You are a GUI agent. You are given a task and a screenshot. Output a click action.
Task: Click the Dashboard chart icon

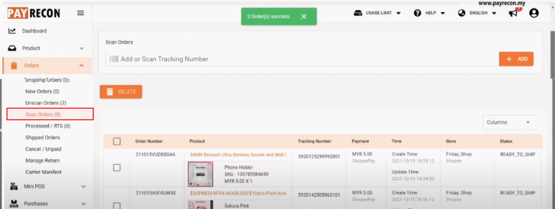click(12, 31)
